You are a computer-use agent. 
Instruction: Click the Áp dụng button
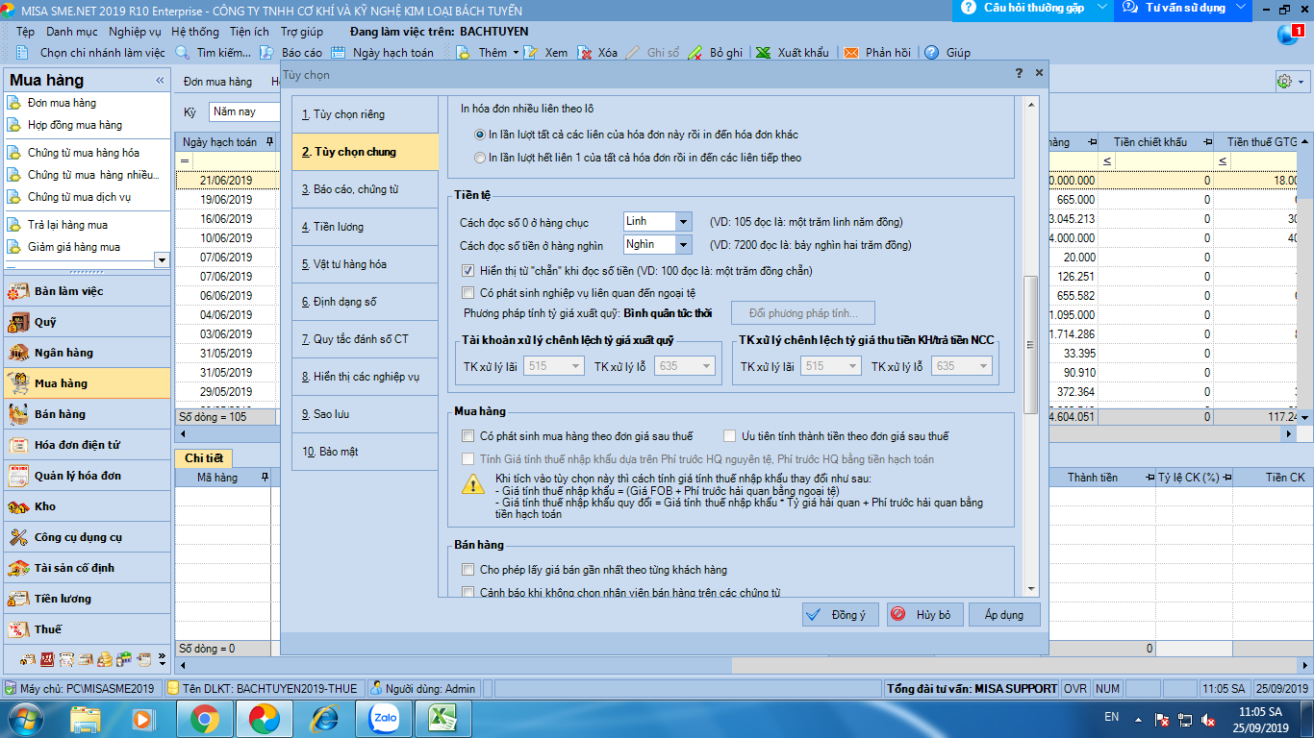[x=1004, y=615]
